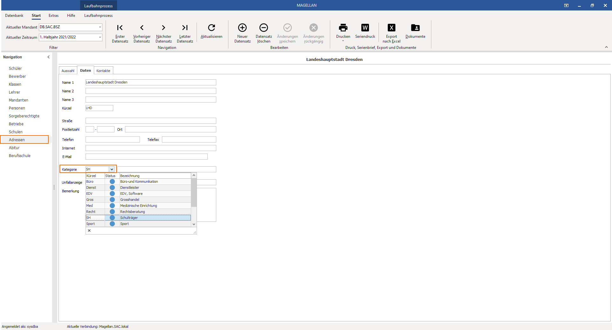Open the Laufbahnprozess ribbon tab

(x=98, y=16)
